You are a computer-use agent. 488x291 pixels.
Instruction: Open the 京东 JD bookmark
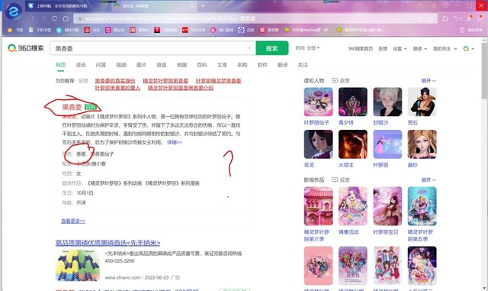coord(91,30)
